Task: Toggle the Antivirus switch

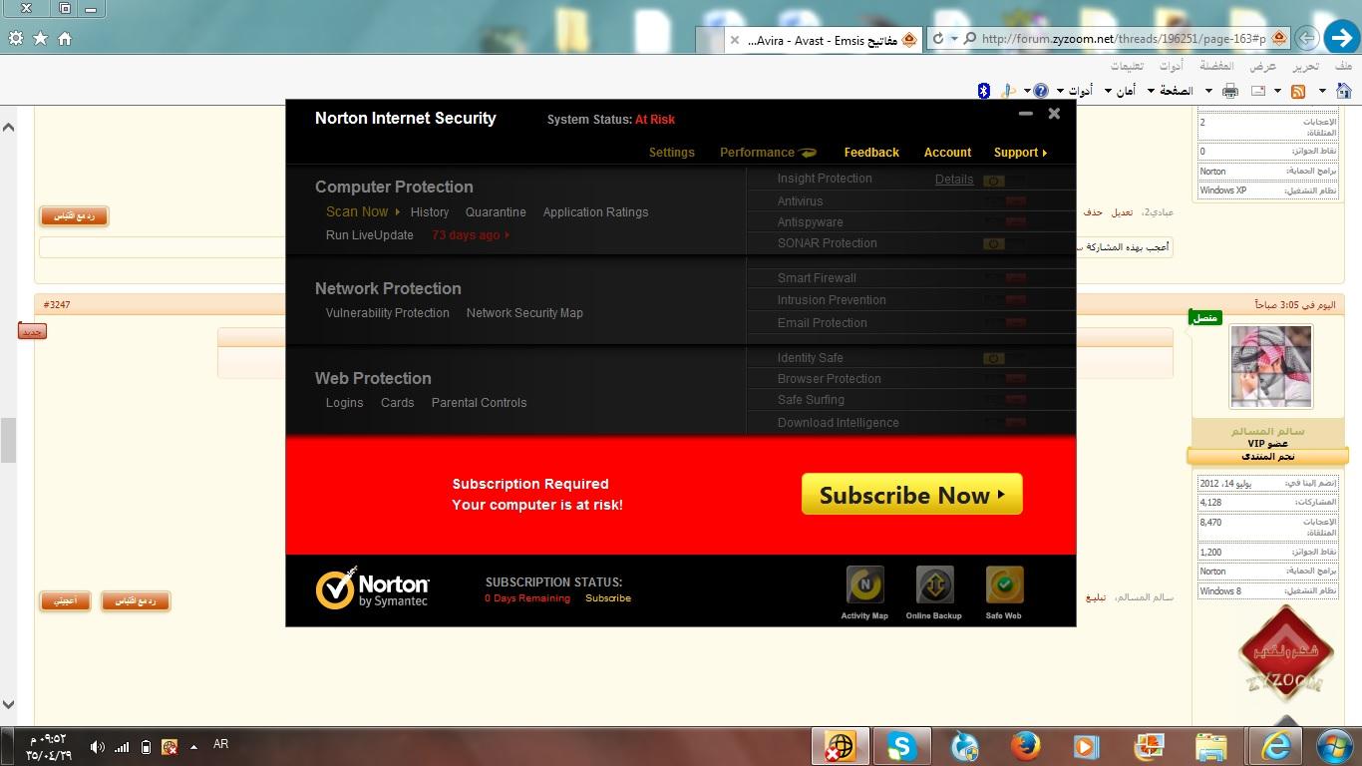Action: (1004, 201)
